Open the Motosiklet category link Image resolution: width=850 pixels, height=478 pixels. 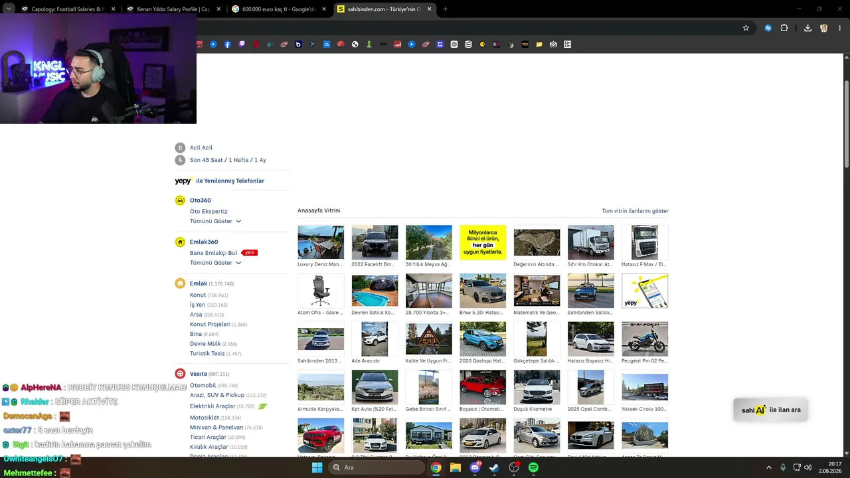[x=205, y=418]
